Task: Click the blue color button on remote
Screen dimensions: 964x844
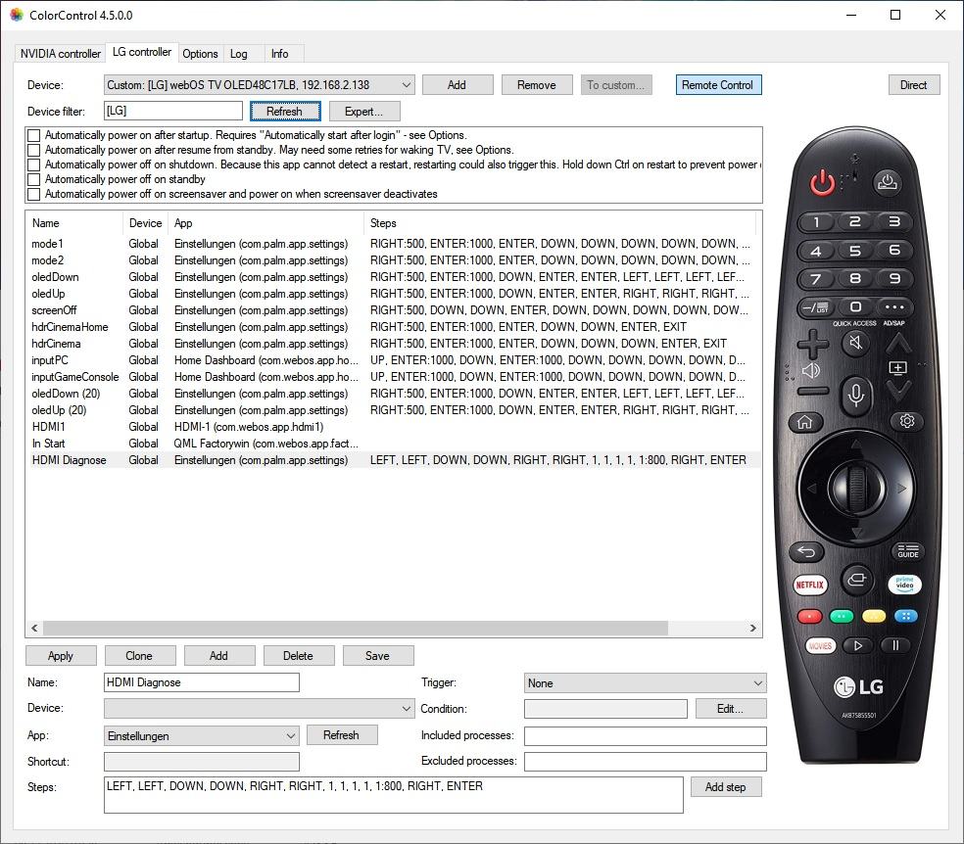Action: (x=905, y=616)
